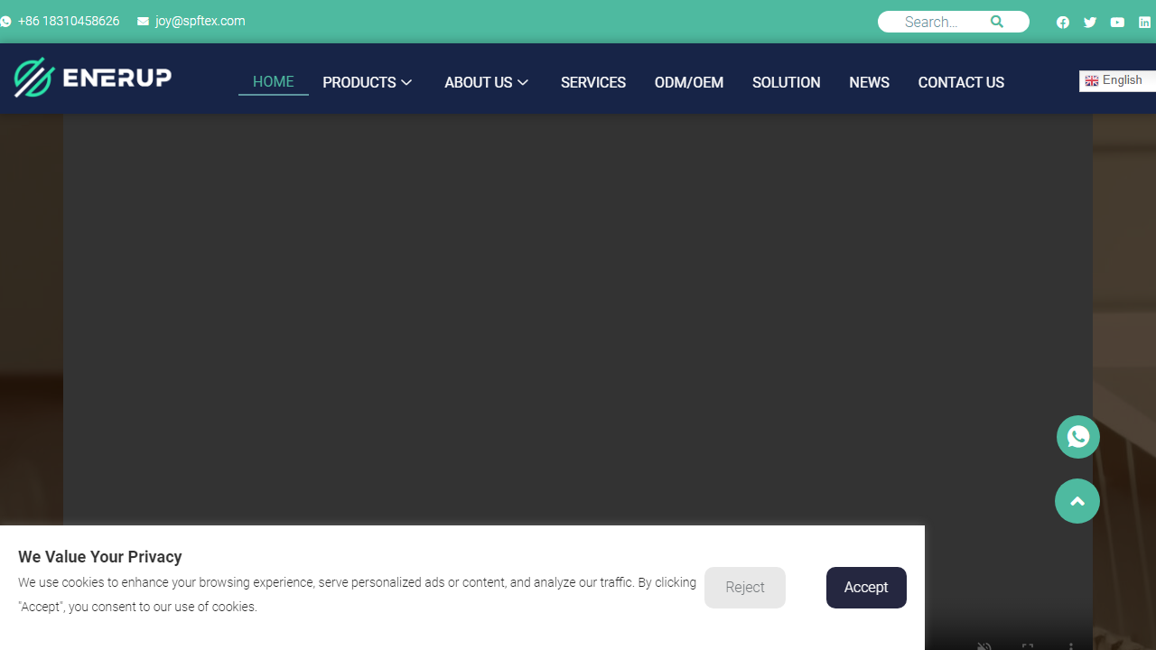Expand the About Us dropdown chevron

(523, 82)
